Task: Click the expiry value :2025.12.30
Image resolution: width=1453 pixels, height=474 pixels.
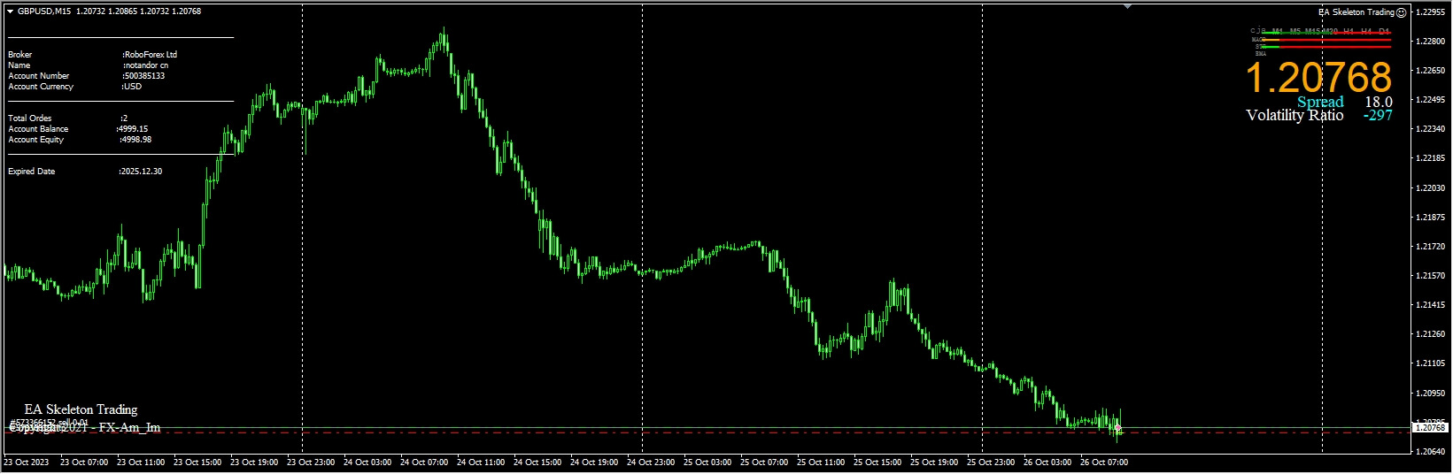Action: [x=141, y=172]
